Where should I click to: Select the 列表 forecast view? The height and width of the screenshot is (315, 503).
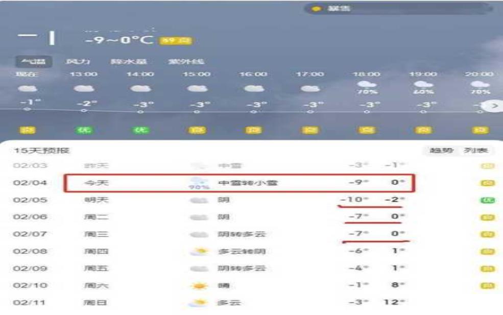(476, 150)
